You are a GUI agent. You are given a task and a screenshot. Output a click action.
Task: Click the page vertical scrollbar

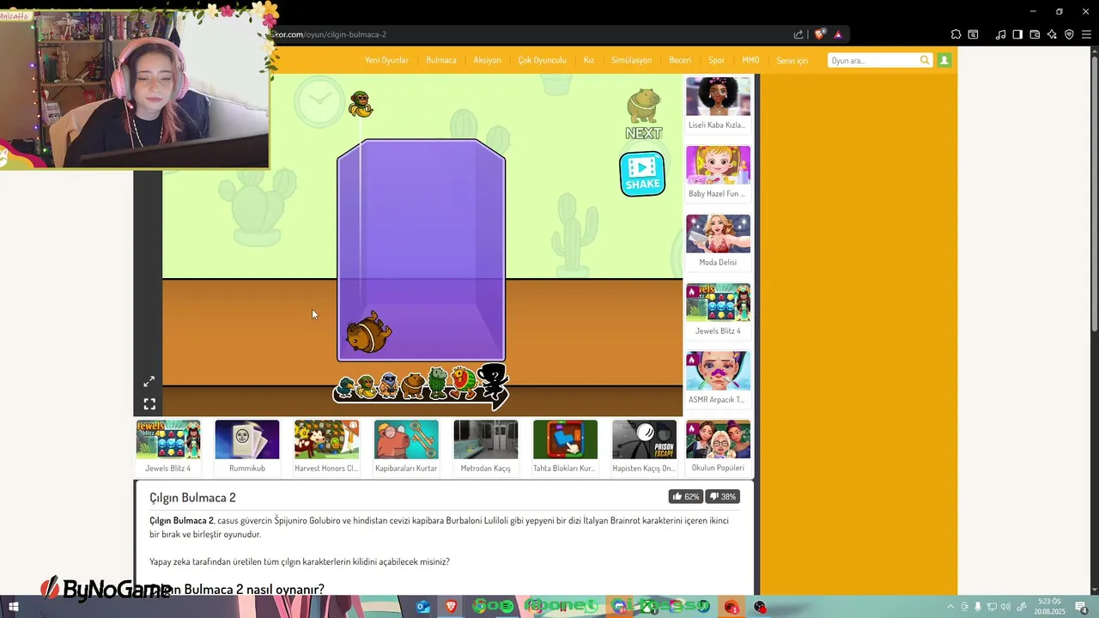(x=1095, y=193)
